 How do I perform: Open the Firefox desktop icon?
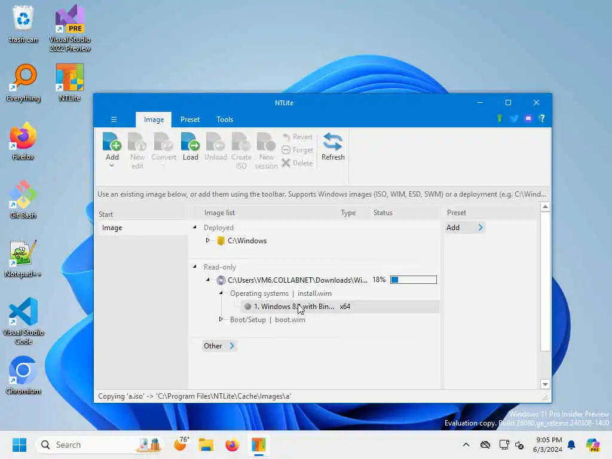coord(23,141)
